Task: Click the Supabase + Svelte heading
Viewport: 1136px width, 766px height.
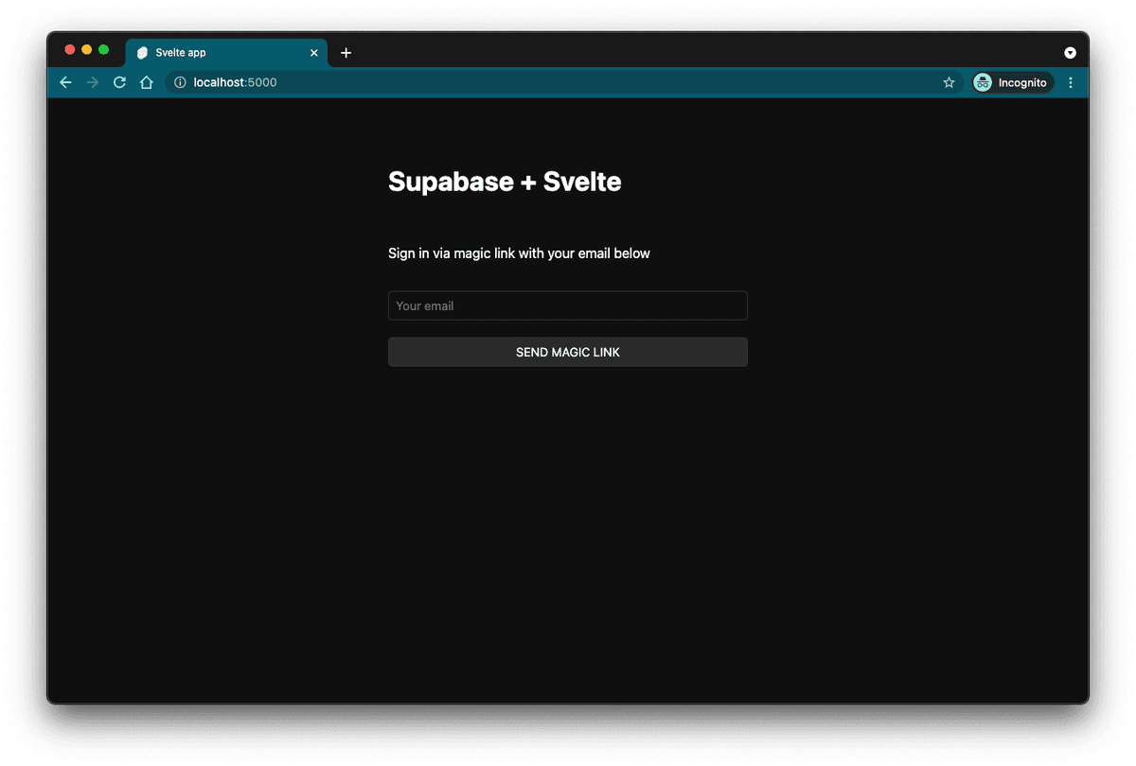Action: (x=505, y=182)
